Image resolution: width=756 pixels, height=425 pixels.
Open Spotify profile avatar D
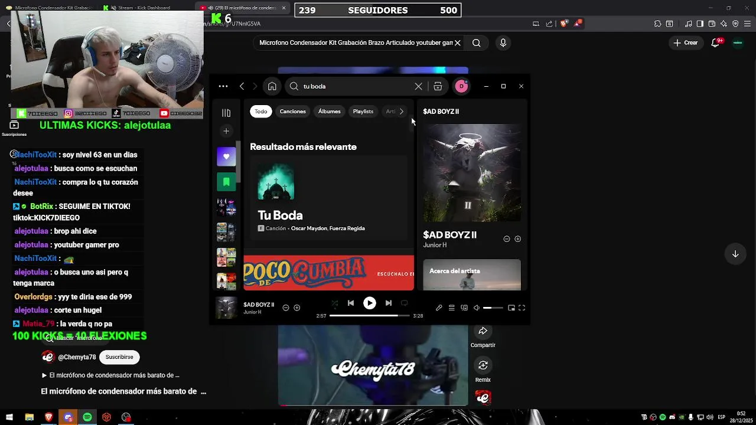[x=461, y=86]
